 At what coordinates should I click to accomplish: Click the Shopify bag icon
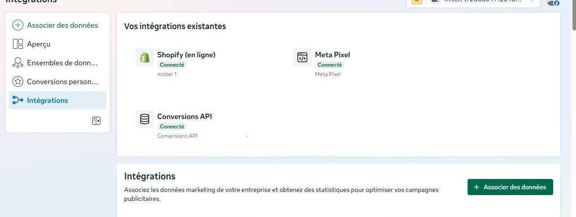(144, 57)
